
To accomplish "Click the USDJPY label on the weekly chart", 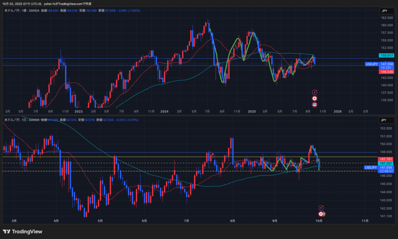I will pos(372,64).
